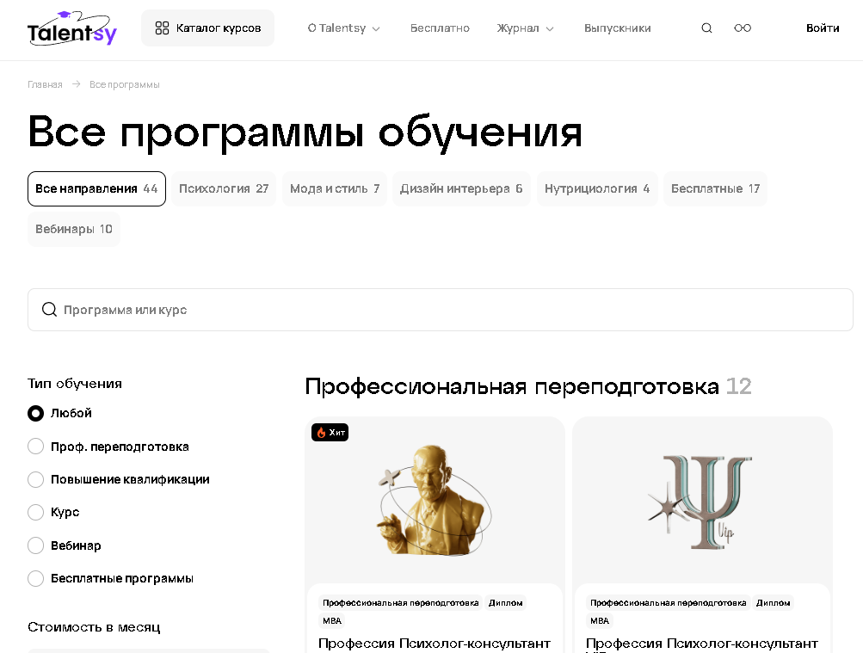Screen dimensions: 863x653
Task: Click the Войти login button
Action: tap(823, 28)
